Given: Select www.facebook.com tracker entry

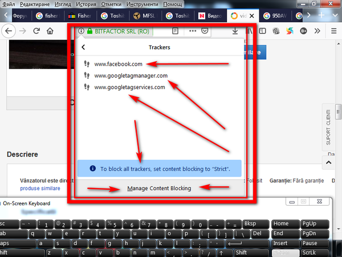Looking at the screenshot, I should pyautogui.click(x=118, y=64).
